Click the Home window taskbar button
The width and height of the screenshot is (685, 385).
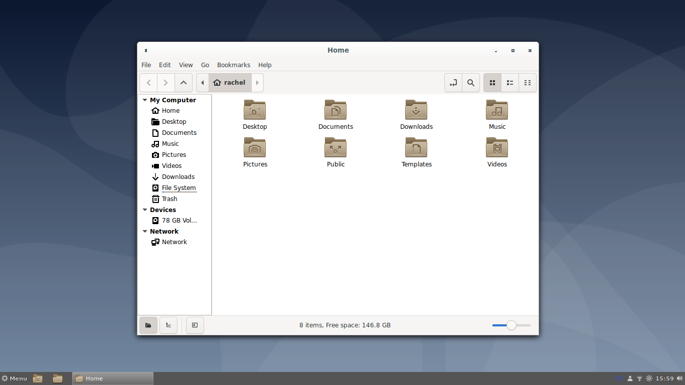(x=113, y=378)
